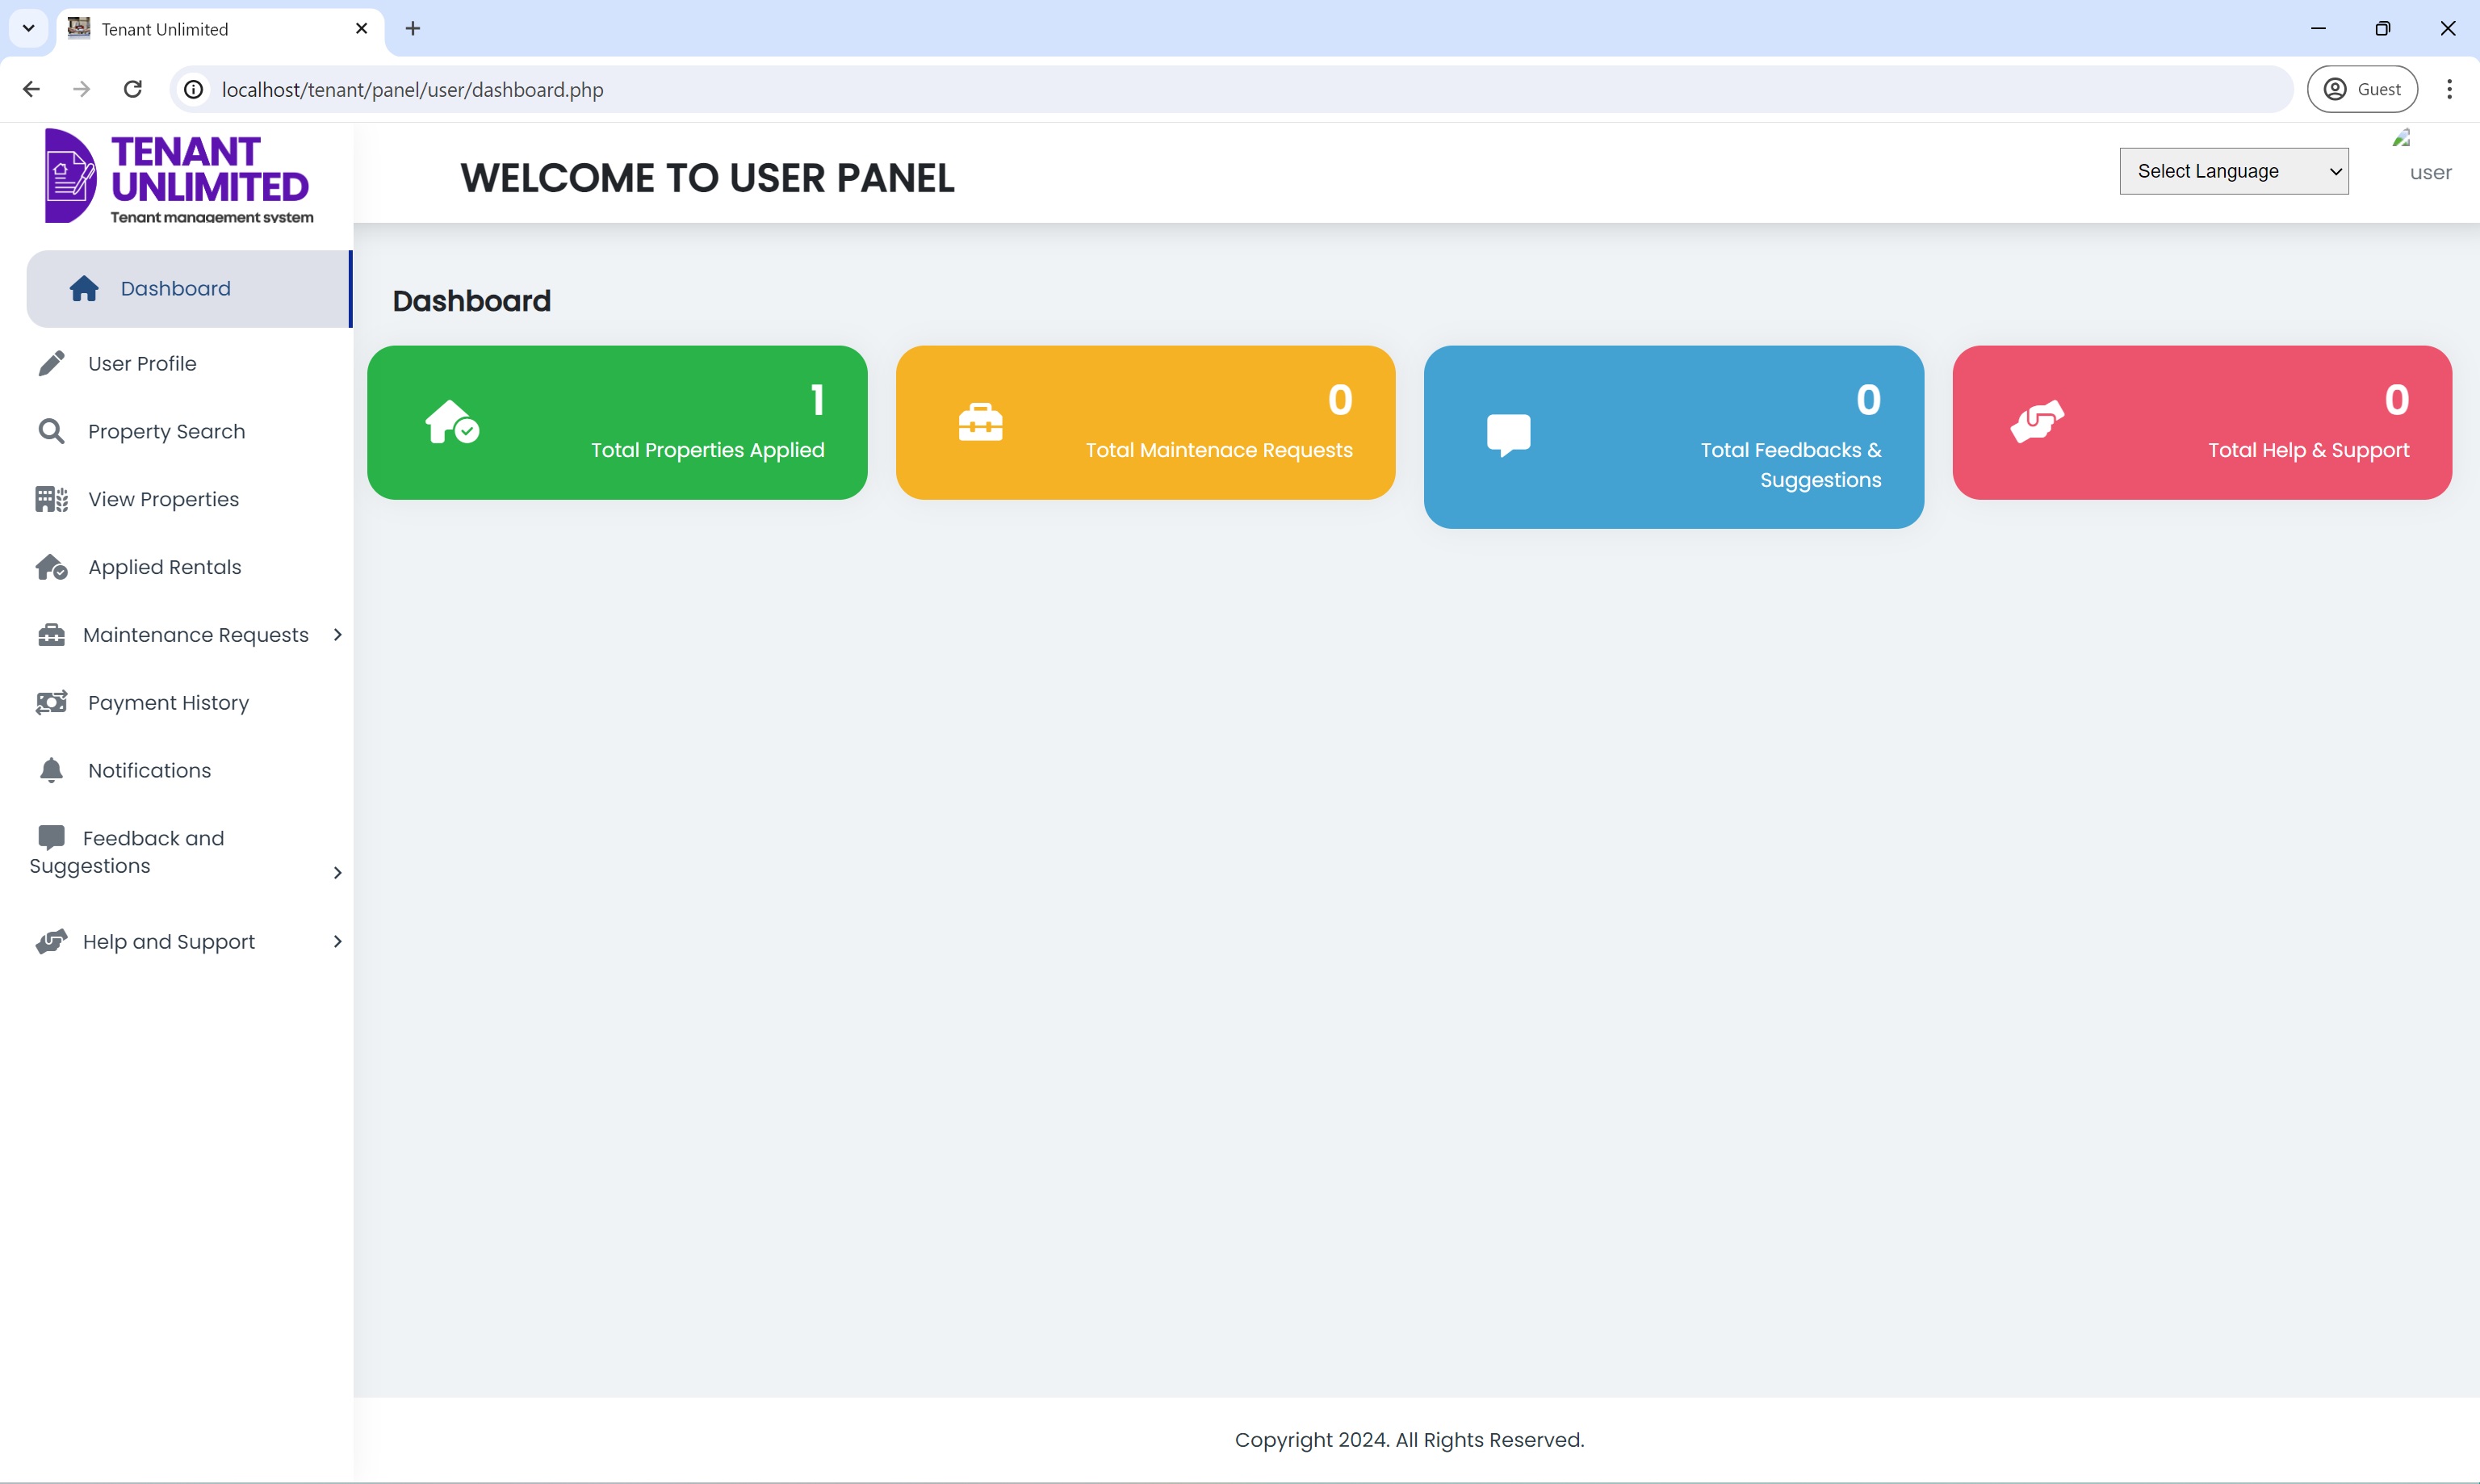This screenshot has width=2480, height=1484.
Task: Click the Notifications bell icon
Action: coord(49,770)
